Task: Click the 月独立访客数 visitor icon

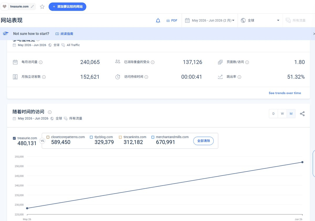Action: coord(15,77)
